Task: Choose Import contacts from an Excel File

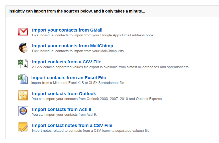Action: pyautogui.click(x=69, y=77)
